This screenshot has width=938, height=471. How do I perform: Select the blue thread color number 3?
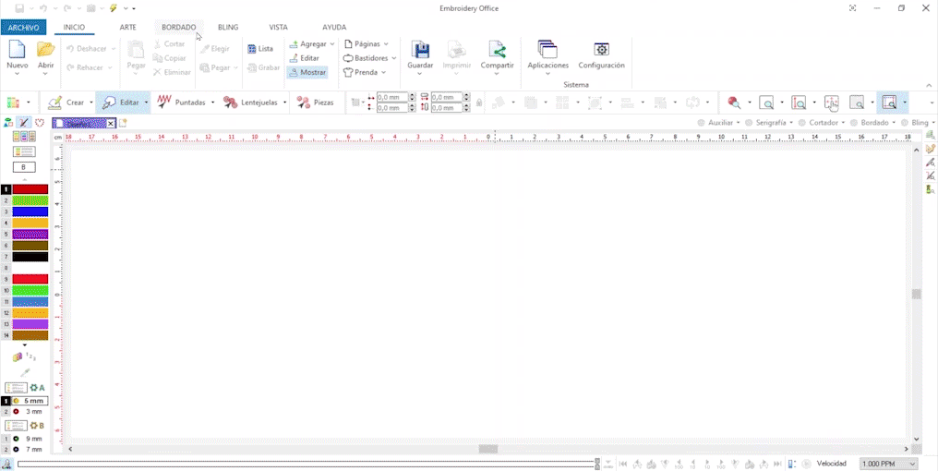pos(30,212)
